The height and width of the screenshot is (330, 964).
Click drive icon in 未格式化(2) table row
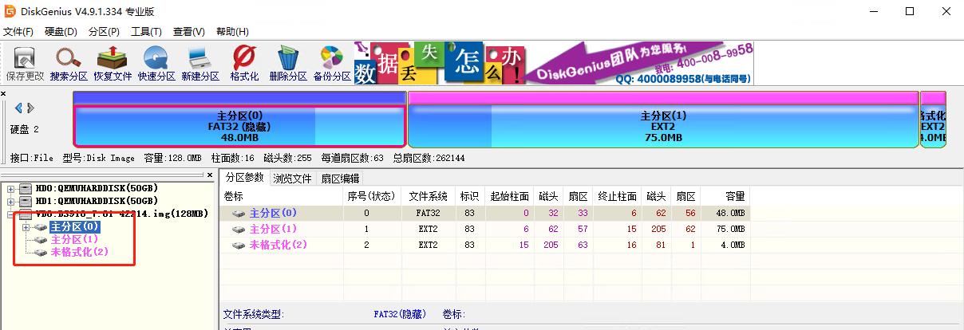pos(239,245)
